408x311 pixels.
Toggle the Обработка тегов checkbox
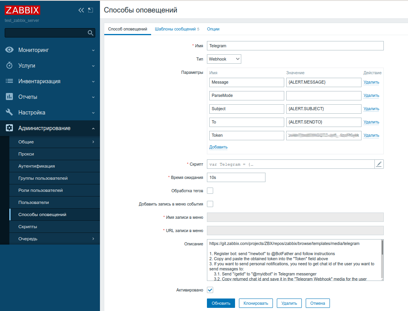point(210,191)
